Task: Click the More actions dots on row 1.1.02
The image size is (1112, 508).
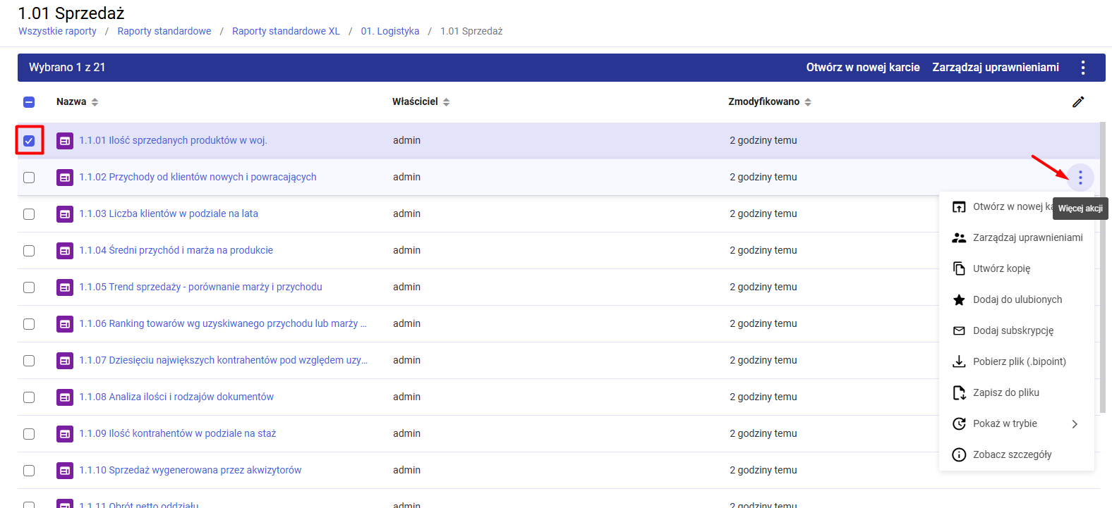Action: tap(1080, 178)
